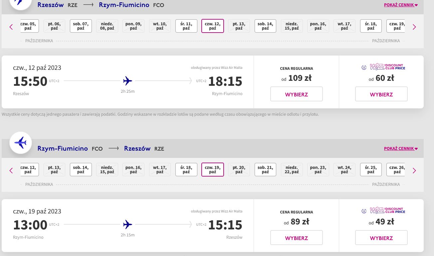
Task: Choose discount club 60 zł Wybierz button
Action: (x=381, y=94)
